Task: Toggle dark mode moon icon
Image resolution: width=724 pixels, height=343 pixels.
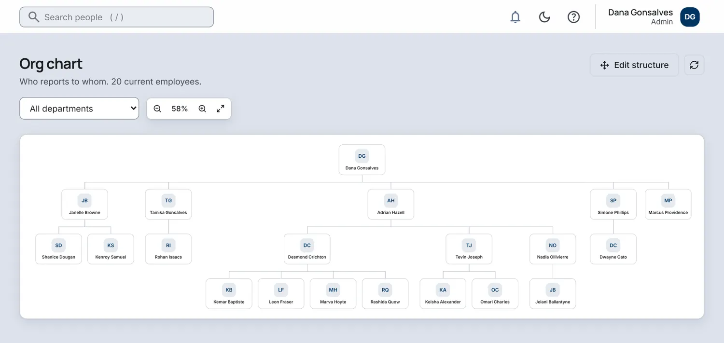Action: coord(544,17)
